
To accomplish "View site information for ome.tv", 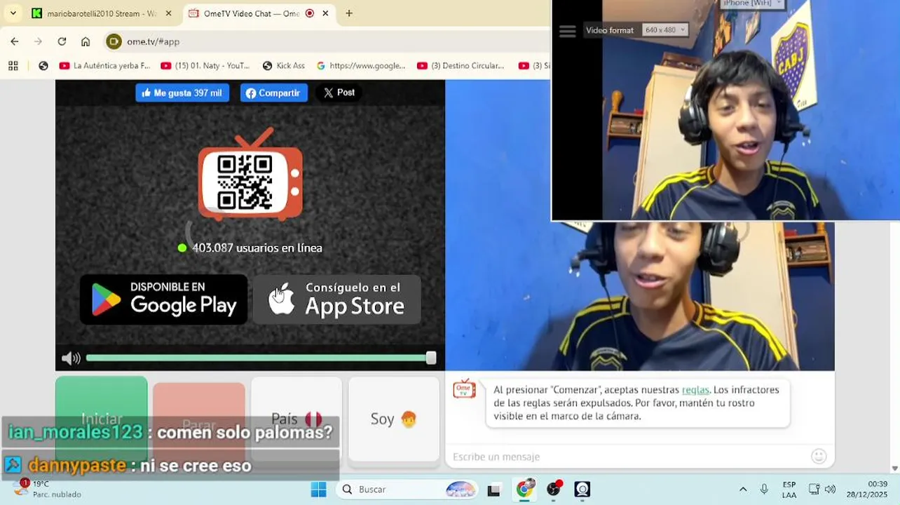I will (114, 41).
